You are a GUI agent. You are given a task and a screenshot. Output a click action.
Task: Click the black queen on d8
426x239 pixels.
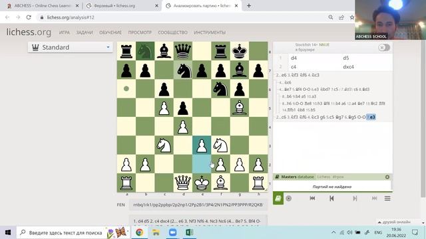coord(183,51)
